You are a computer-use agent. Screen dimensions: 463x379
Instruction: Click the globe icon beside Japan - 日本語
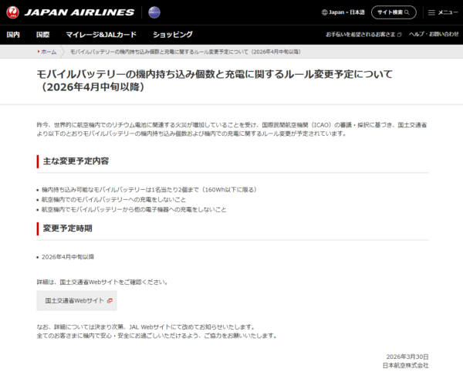(323, 12)
